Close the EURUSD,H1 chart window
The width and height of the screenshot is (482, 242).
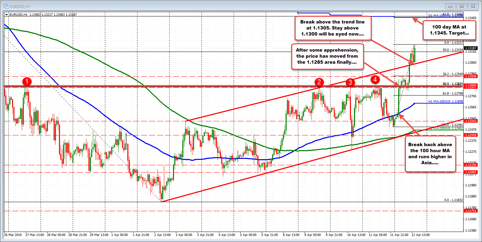pos(473,6)
